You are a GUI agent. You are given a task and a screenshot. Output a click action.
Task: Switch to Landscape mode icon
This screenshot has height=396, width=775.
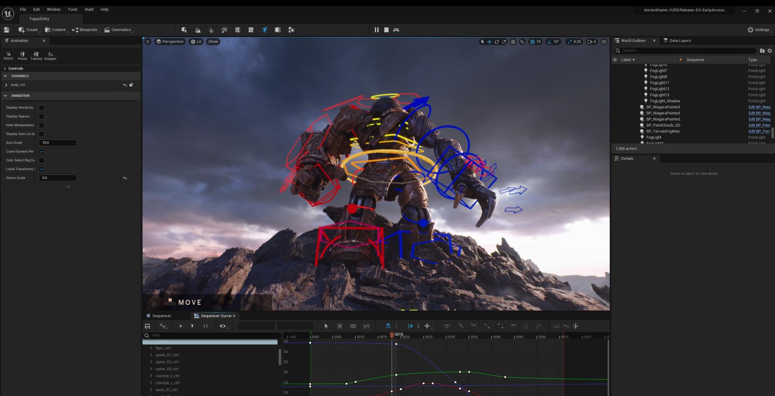(x=198, y=30)
